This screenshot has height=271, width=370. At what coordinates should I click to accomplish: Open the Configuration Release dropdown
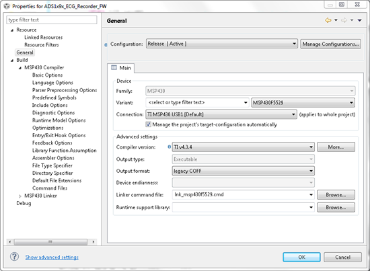tap(221, 44)
